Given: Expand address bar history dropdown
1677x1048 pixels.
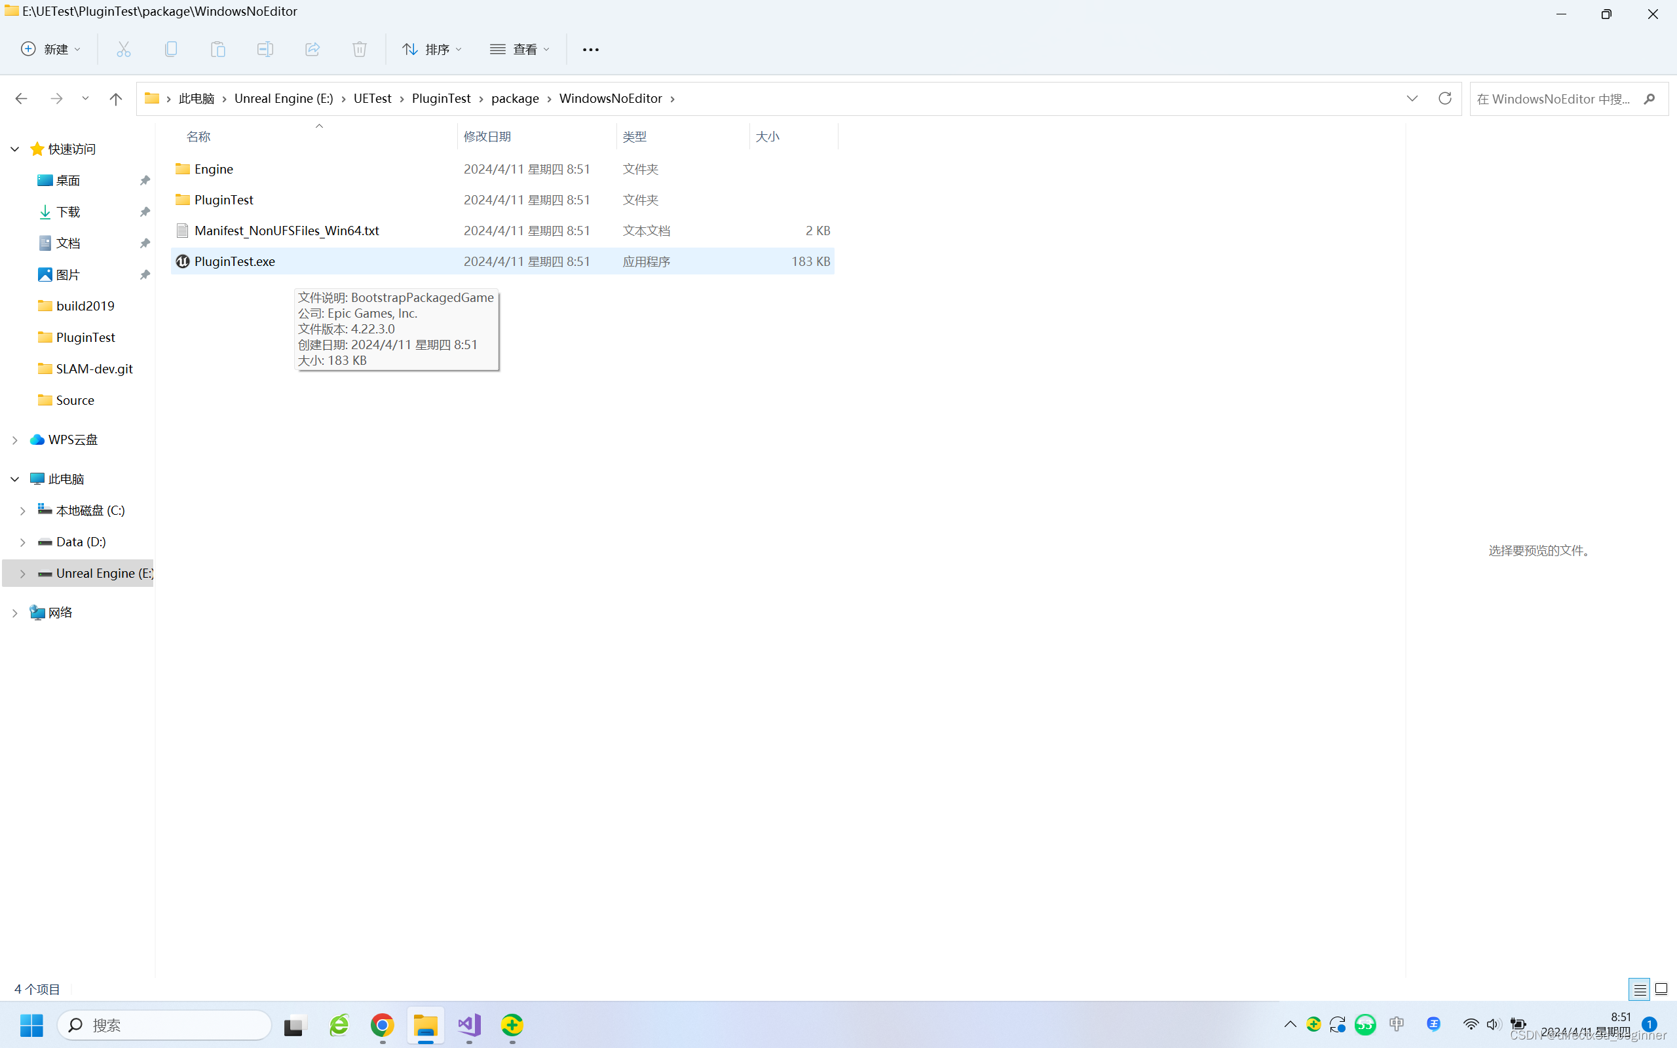Looking at the screenshot, I should [x=1412, y=98].
